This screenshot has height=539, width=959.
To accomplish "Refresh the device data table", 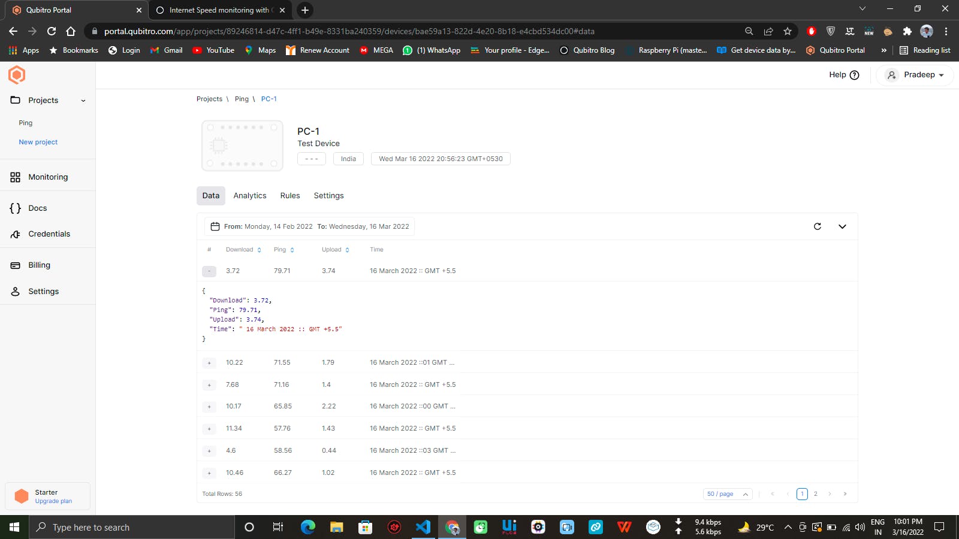I will [x=817, y=226].
